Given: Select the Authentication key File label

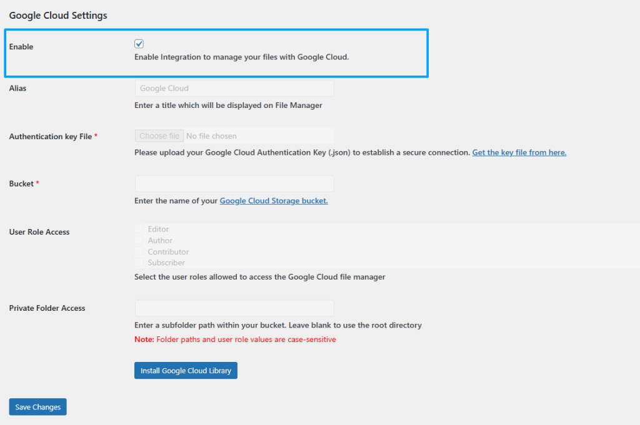Looking at the screenshot, I should (50, 136).
